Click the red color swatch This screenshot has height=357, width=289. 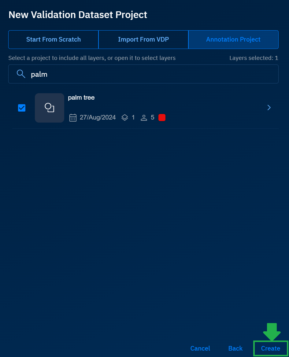pyautogui.click(x=162, y=118)
